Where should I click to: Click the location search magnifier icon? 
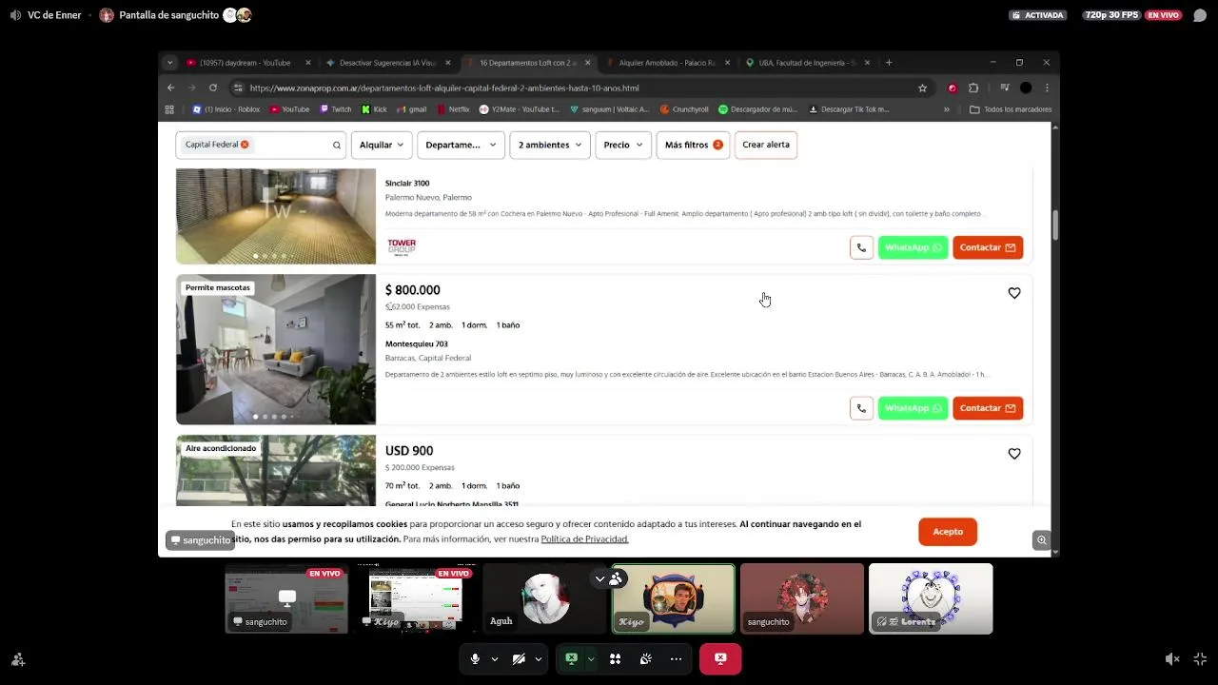click(336, 146)
